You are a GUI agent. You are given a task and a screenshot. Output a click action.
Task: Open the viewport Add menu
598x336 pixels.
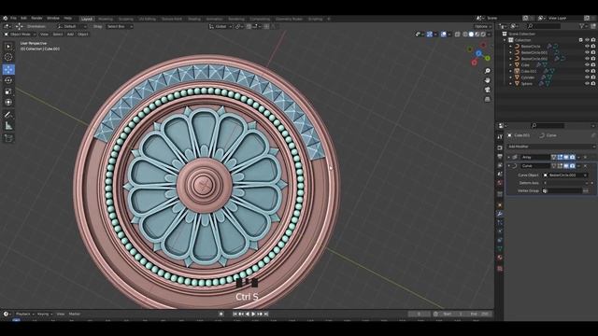(70, 35)
